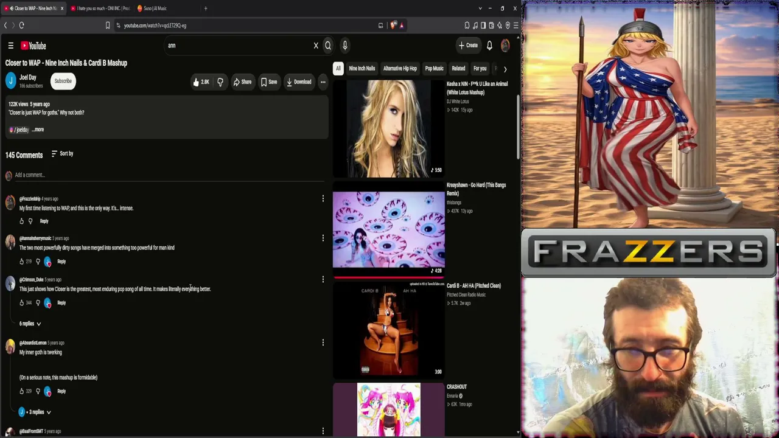Open Cardi B AH HA thumbnail

[x=389, y=331]
